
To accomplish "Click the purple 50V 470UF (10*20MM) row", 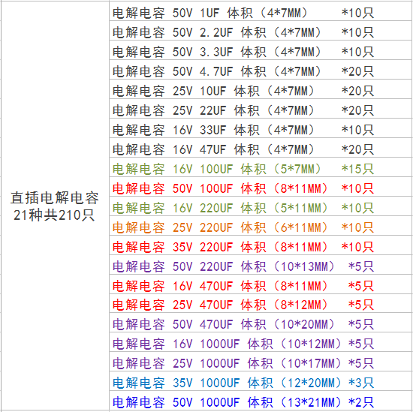I will [261, 323].
